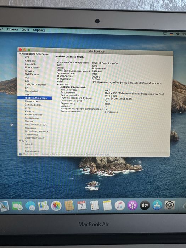The height and width of the screenshot is (248, 186).
Task: Open the Правка menu
Action: [12, 29]
